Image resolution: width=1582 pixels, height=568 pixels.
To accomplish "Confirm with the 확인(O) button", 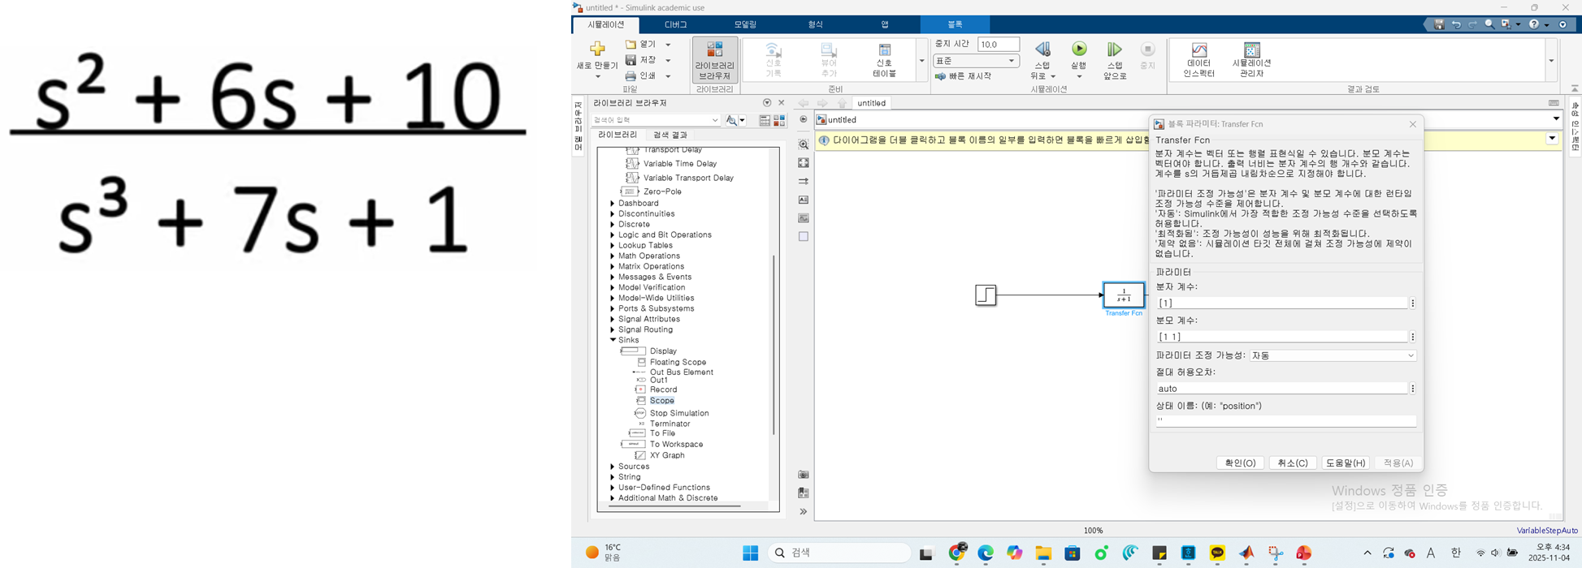I will [1240, 463].
